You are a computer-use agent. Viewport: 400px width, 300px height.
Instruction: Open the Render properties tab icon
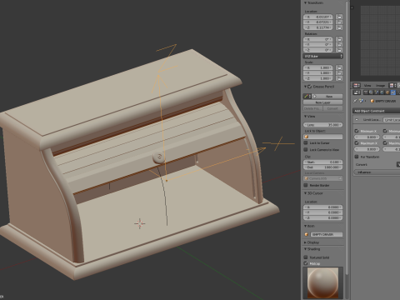coord(366,92)
